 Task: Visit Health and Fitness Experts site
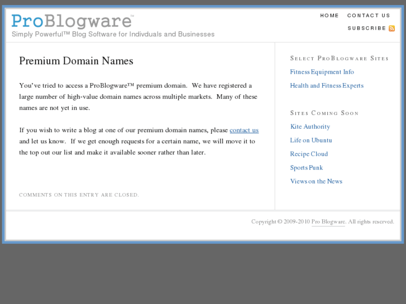click(x=327, y=86)
